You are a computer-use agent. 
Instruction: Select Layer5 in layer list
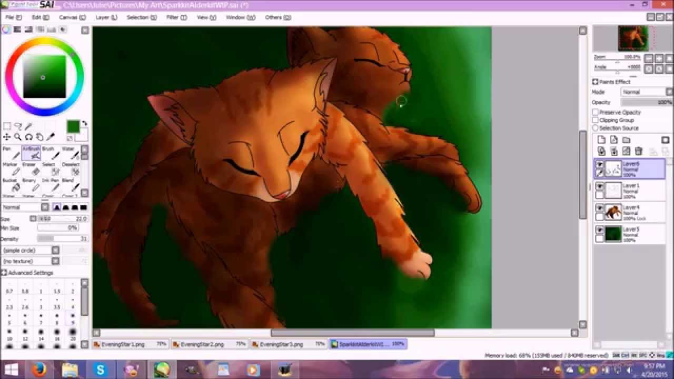630,234
